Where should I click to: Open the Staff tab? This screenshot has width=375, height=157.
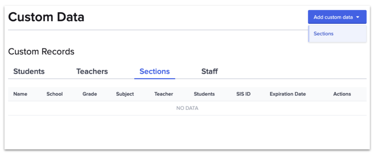[209, 71]
